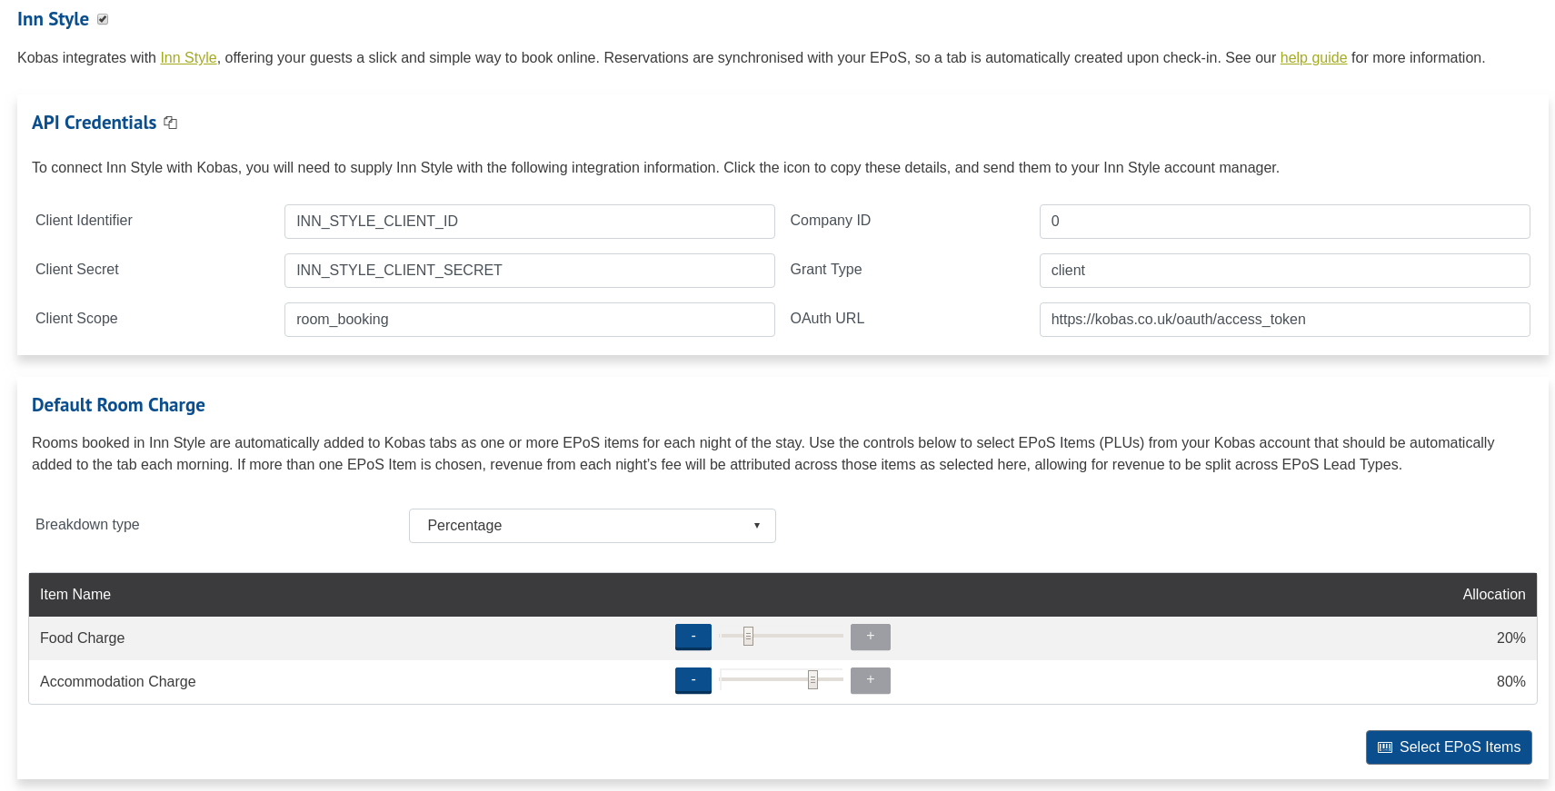This screenshot has height=791, width=1555.
Task: Click the Grant Type field
Action: point(1283,271)
